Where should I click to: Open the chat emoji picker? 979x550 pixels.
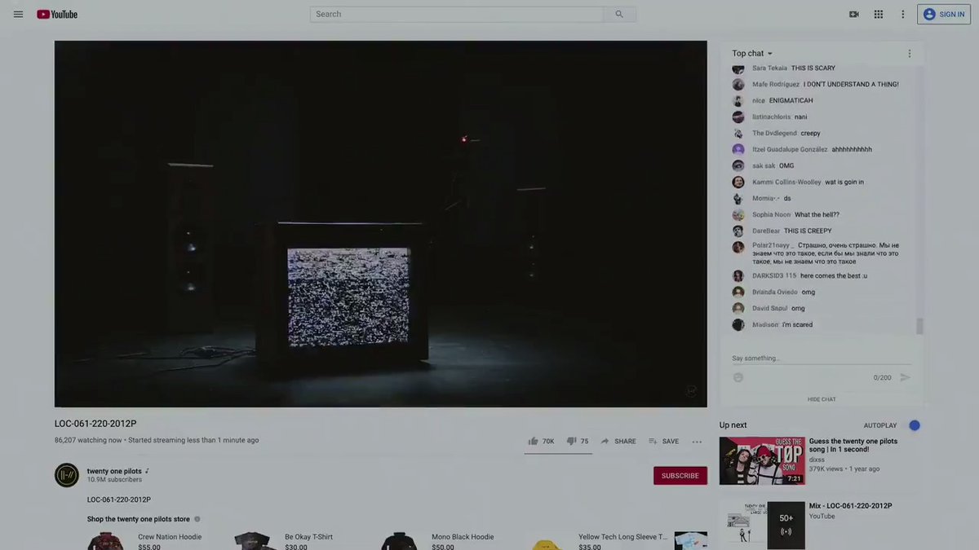[x=738, y=377]
